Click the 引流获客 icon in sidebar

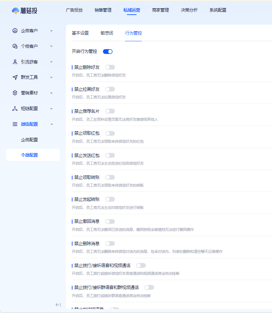(x=15, y=62)
